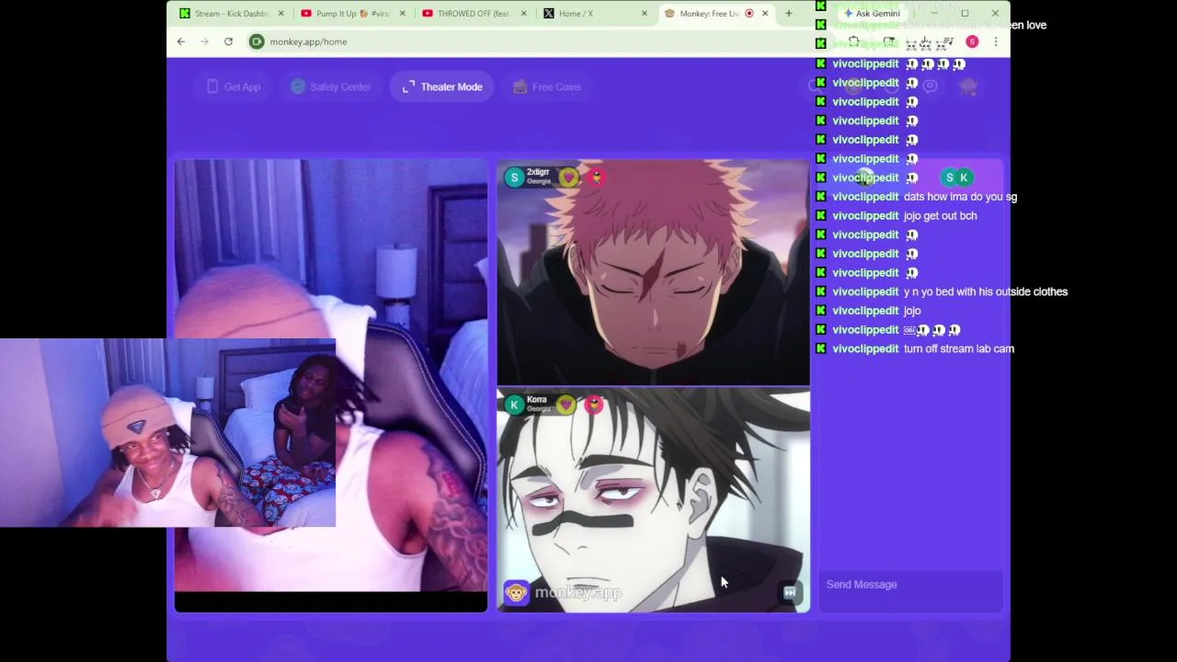
Task: Click the skip next button on Korra's video
Action: pos(790,593)
